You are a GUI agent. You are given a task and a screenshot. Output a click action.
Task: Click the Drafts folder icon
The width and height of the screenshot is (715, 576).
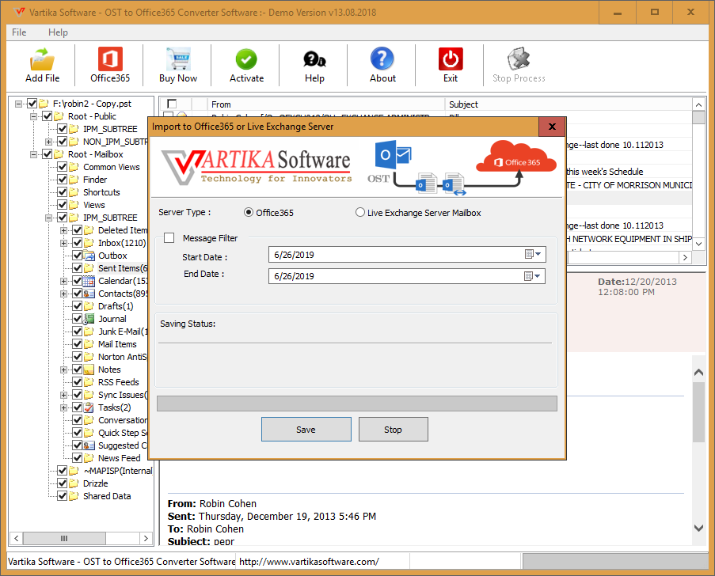click(89, 306)
